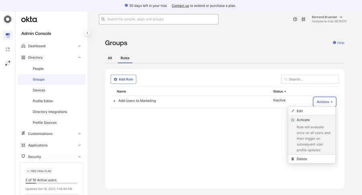362x195 pixels.
Task: Choose Edit from the Actions menu
Action: click(x=312, y=111)
